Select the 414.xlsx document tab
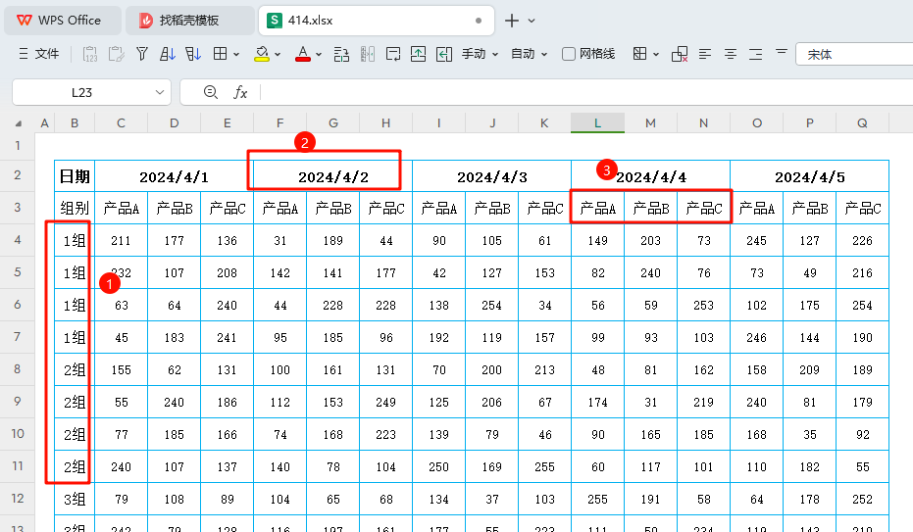Viewport: 913px width, 532px height. point(377,21)
